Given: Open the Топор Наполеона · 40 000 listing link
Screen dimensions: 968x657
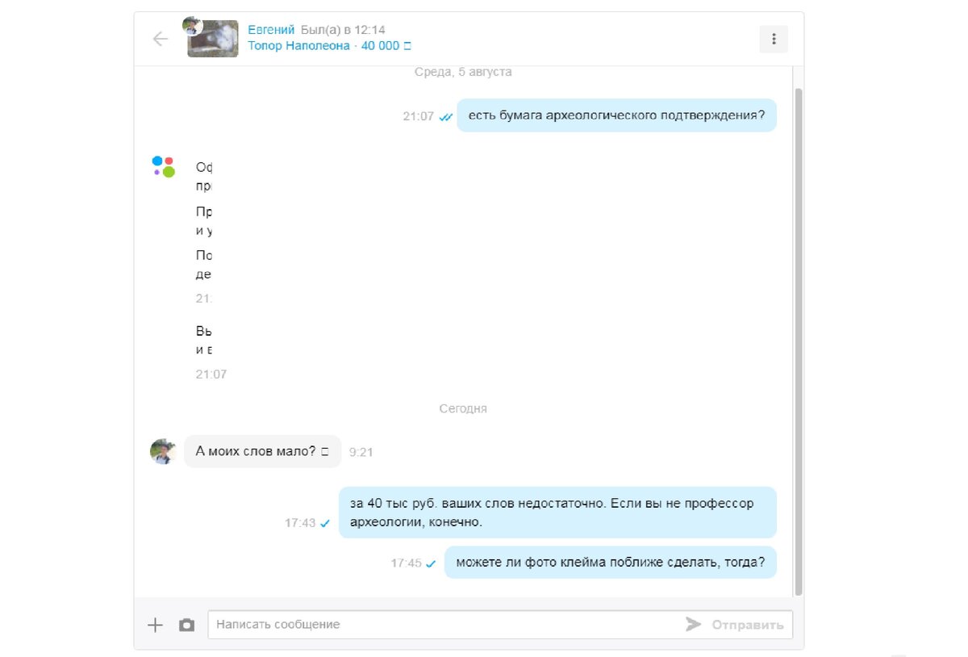Looking at the screenshot, I should click(329, 46).
